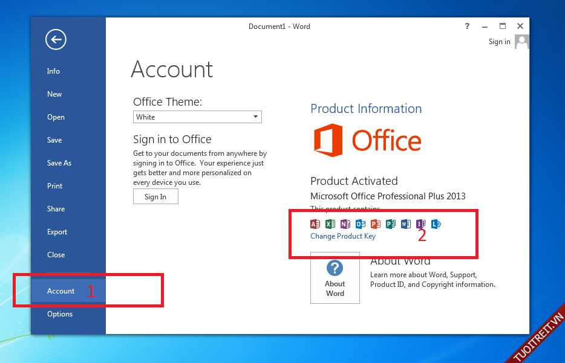This screenshot has height=363, width=565.
Task: Click the Access app icon
Action: (315, 224)
